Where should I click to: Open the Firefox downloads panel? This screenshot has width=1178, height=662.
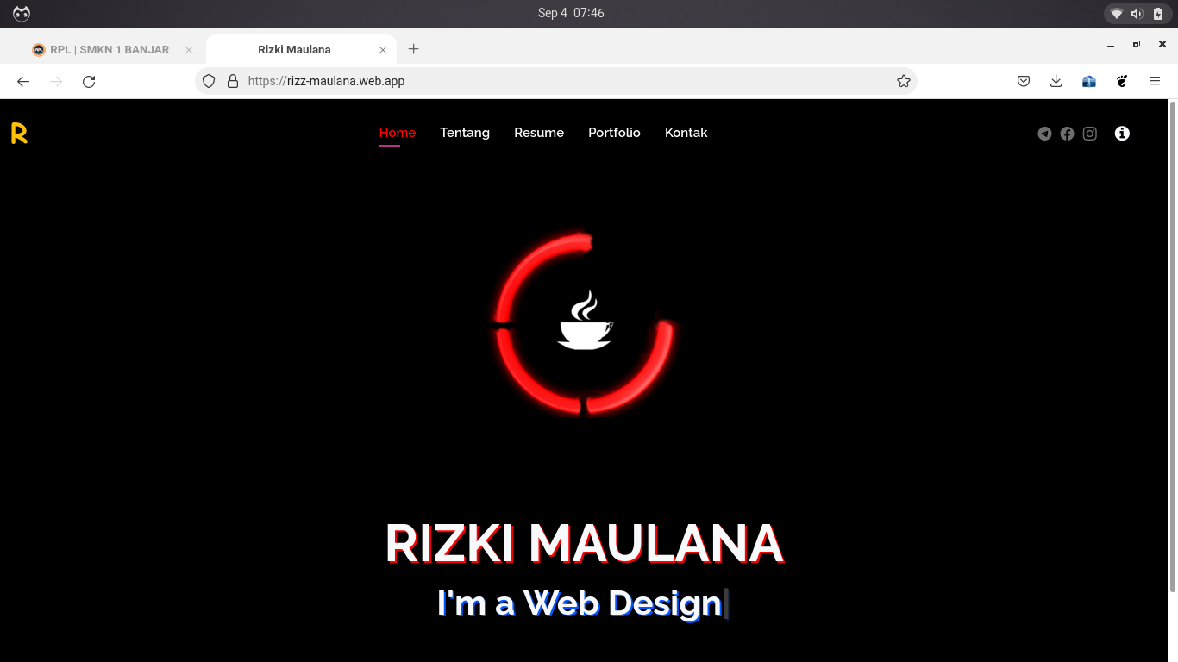[1056, 81]
